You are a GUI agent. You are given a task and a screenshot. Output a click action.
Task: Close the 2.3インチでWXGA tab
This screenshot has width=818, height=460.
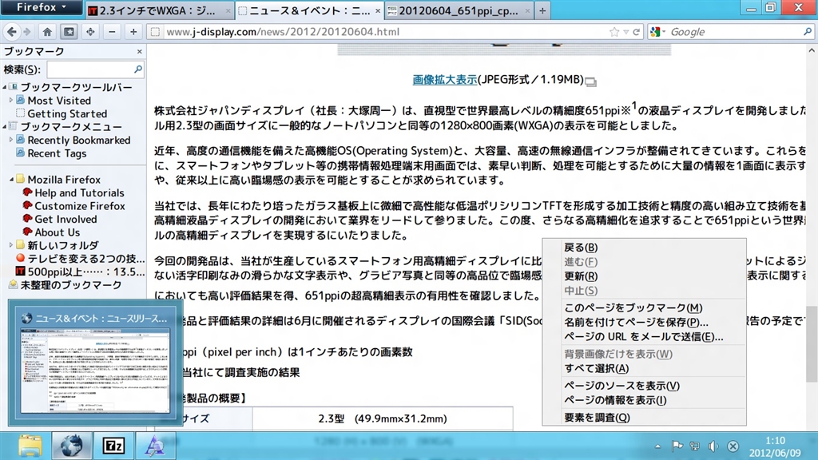click(228, 10)
